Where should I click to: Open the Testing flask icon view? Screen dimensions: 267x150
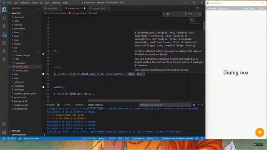click(4, 51)
